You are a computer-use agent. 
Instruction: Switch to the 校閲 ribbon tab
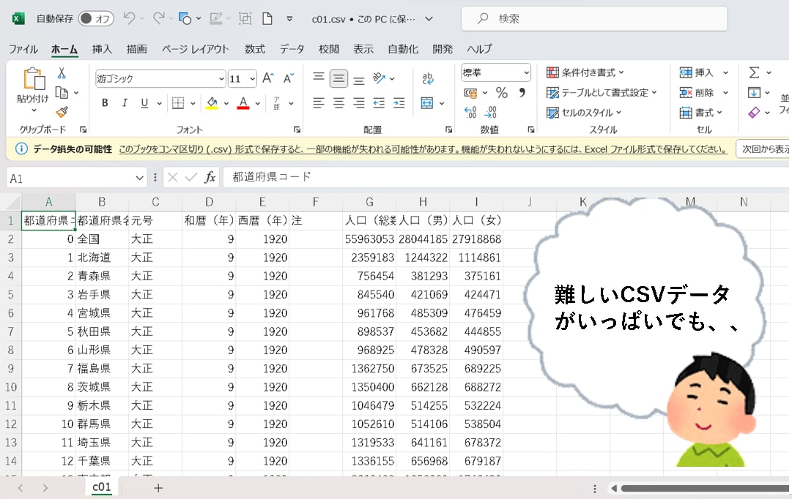pyautogui.click(x=329, y=49)
